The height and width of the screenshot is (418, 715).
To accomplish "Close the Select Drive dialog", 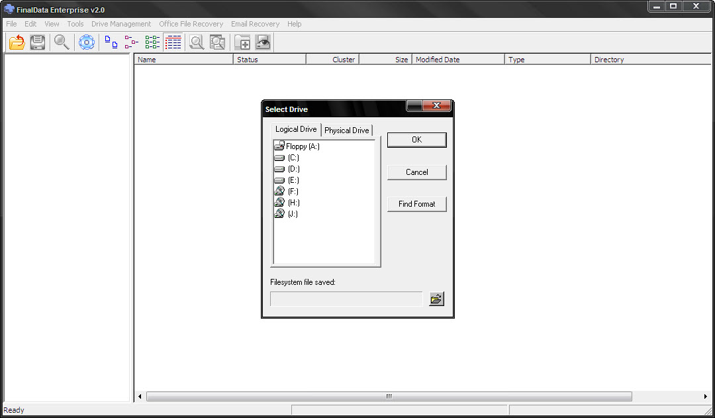I will pyautogui.click(x=436, y=106).
